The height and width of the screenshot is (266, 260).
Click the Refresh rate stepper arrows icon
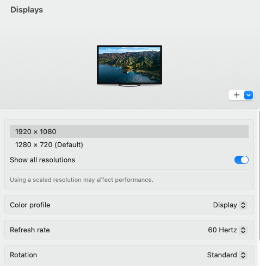pyautogui.click(x=243, y=230)
